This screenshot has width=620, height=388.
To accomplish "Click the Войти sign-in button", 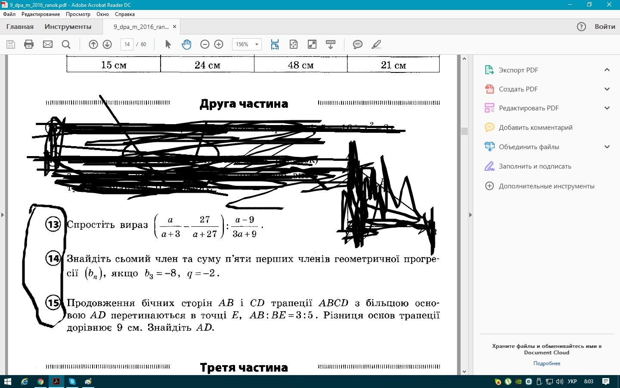I will [605, 27].
